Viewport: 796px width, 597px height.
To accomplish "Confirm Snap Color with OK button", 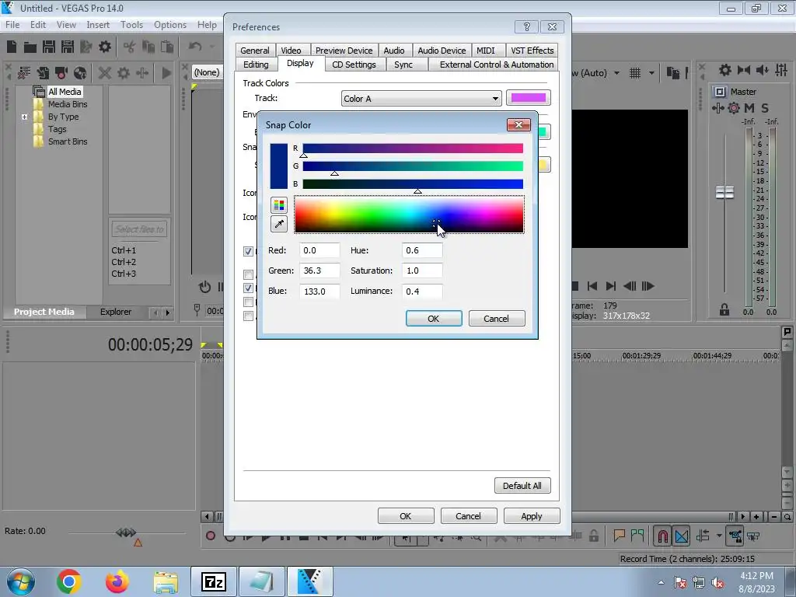I will coord(434,318).
